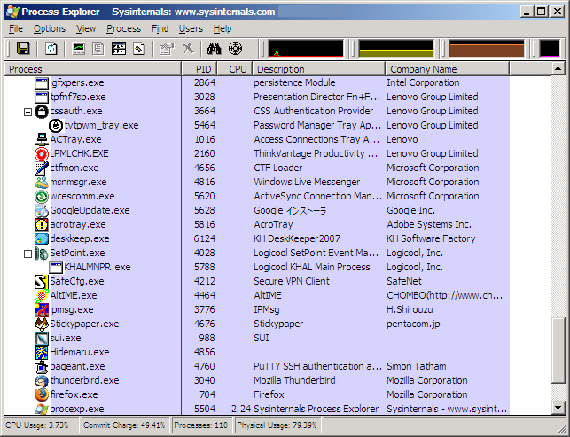Open System Information from the toolbar icon
Viewport: 570px width, 437px height.
click(x=80, y=49)
